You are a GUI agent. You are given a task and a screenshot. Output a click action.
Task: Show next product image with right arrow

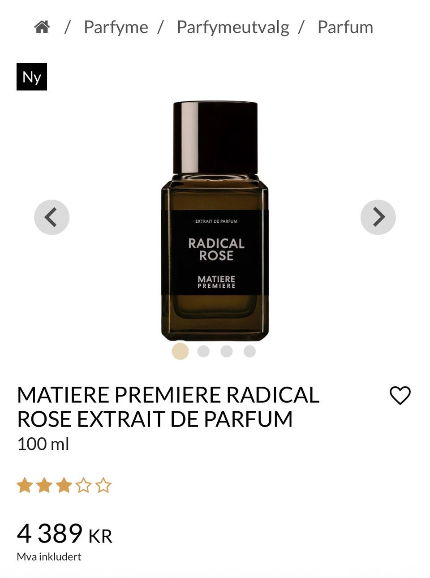tap(378, 217)
